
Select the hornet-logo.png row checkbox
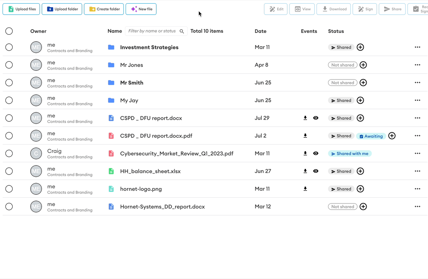9,189
